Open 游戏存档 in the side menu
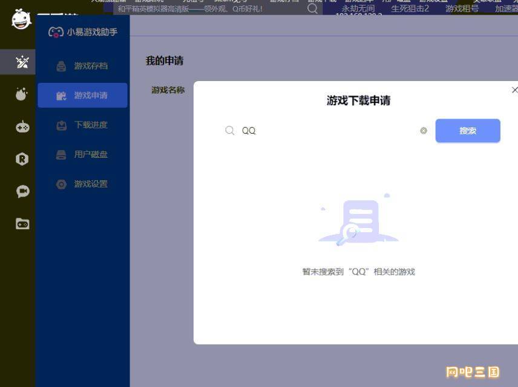This screenshot has width=518, height=387. point(82,66)
